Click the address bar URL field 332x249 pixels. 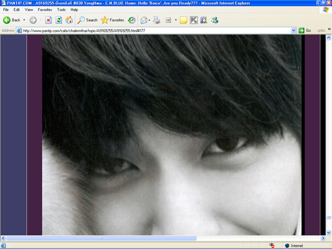click(156, 31)
